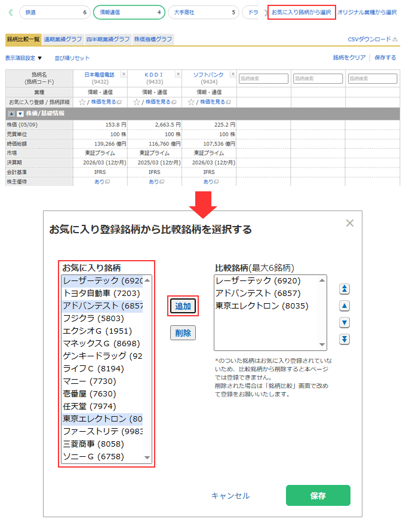This screenshot has height=522, width=406.
Task: Move selected stock to bottom of list
Action: click(x=344, y=339)
